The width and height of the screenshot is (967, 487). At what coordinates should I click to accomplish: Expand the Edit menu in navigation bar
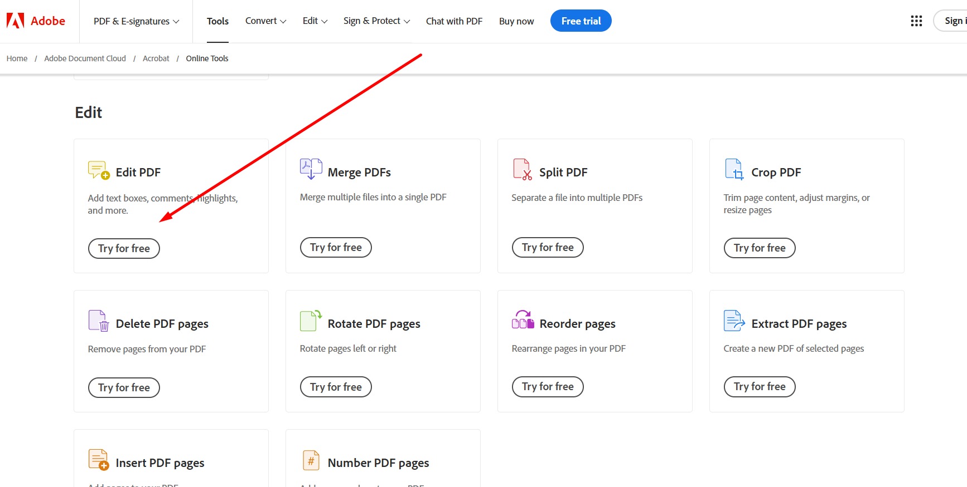coord(315,21)
